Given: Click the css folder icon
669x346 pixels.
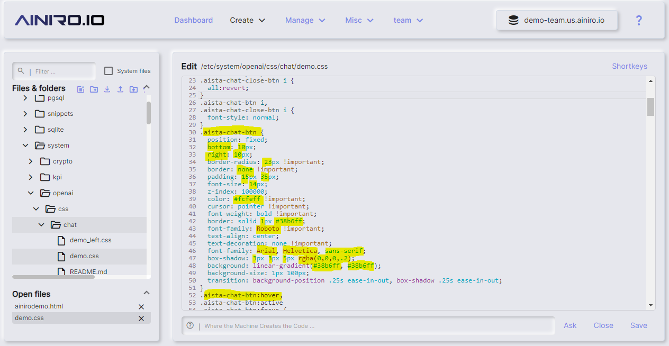Looking at the screenshot, I should point(50,209).
